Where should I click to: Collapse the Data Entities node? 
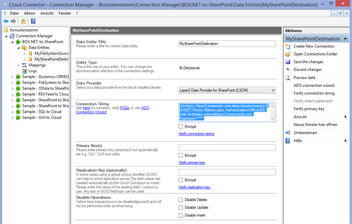(x=18, y=48)
